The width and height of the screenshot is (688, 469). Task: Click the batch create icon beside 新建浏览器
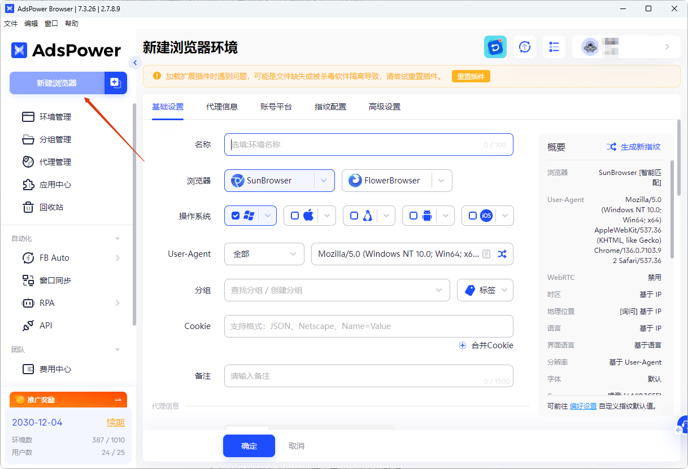point(116,83)
